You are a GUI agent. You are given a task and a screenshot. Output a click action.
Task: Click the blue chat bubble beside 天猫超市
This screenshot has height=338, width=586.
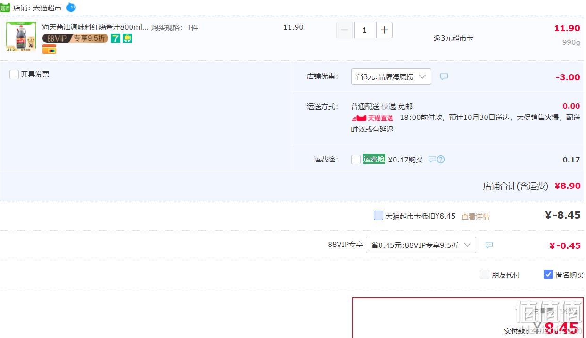coord(71,7)
